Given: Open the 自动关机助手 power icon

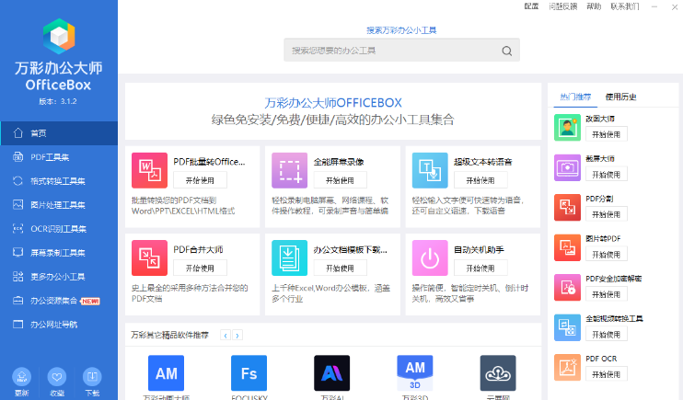Looking at the screenshot, I should (x=429, y=258).
